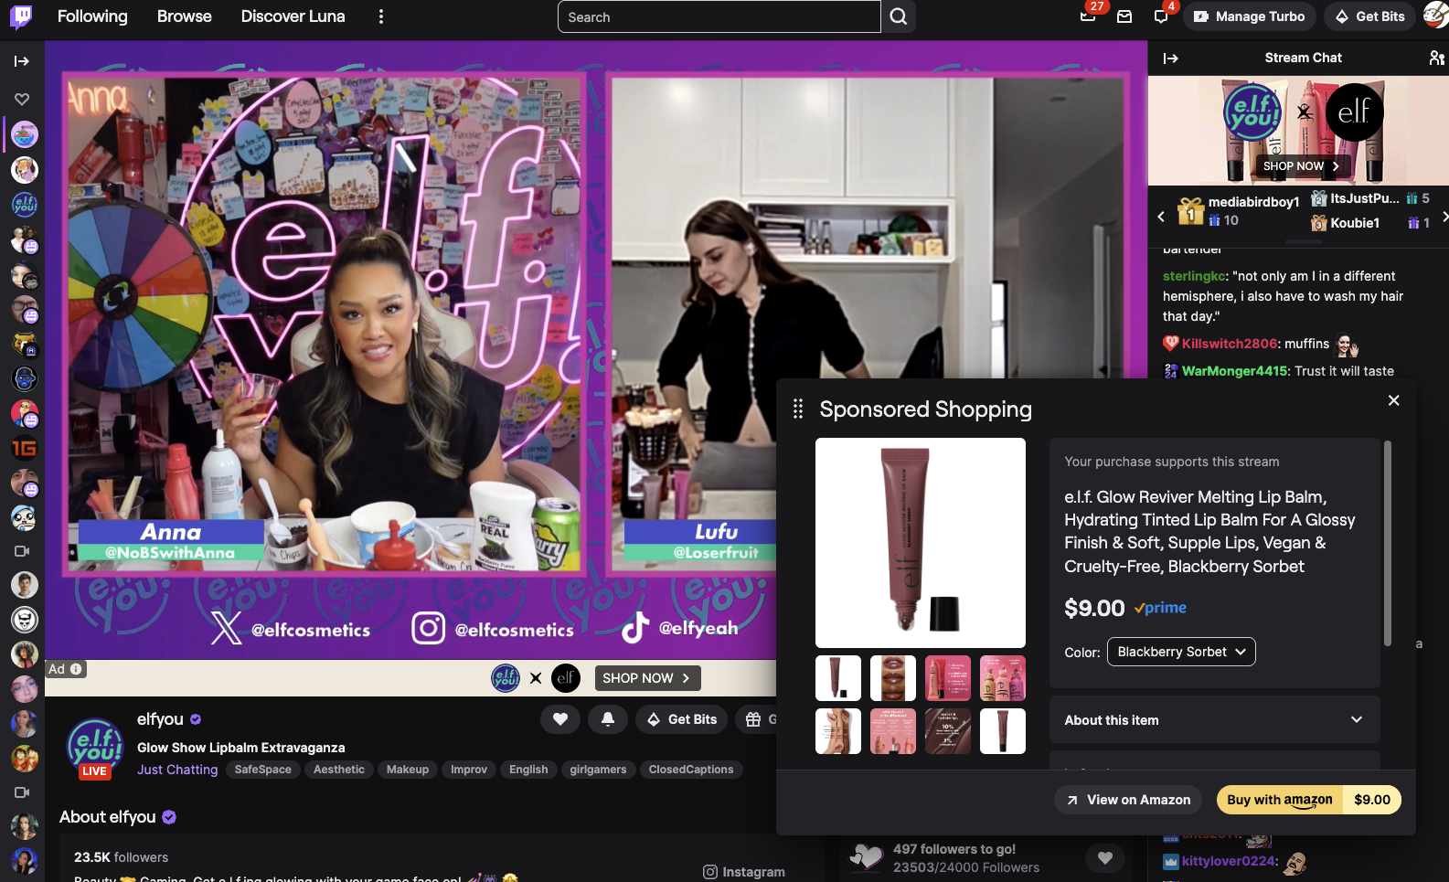The height and width of the screenshot is (882, 1449).
Task: Click the elfyou channel name
Action: point(160,719)
